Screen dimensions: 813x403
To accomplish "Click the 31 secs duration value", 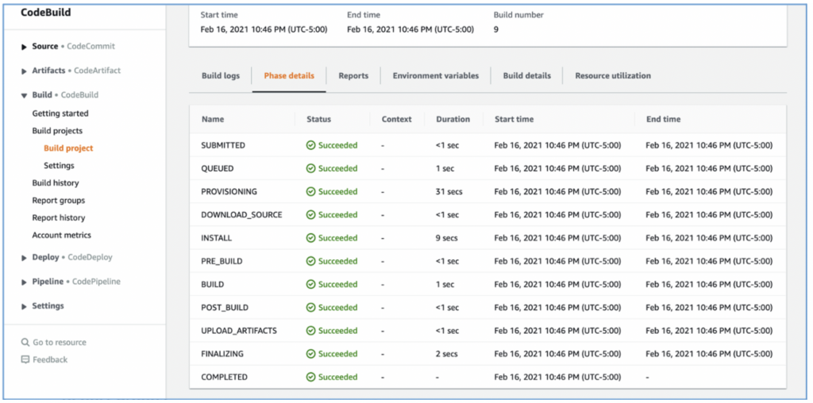I will 449,192.
